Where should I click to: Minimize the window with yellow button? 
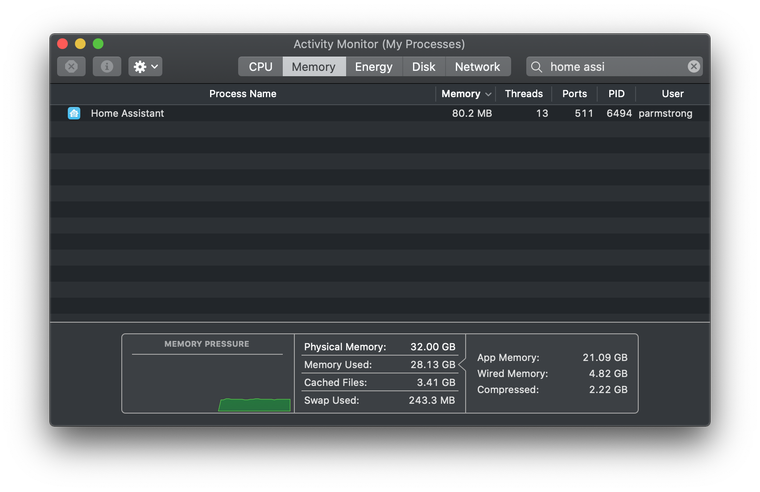[80, 44]
